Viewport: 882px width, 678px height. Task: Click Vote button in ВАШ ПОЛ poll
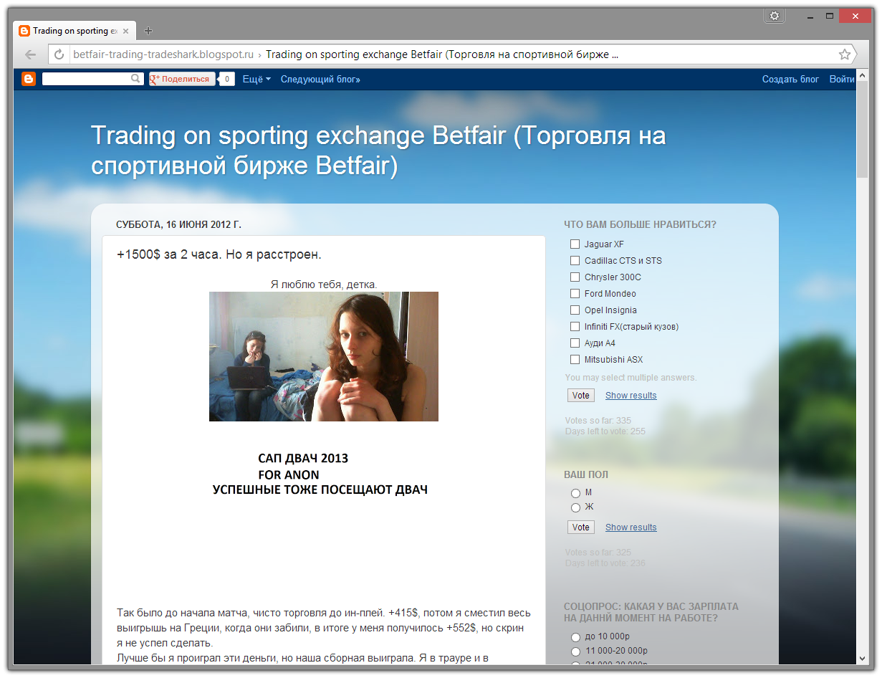point(581,527)
